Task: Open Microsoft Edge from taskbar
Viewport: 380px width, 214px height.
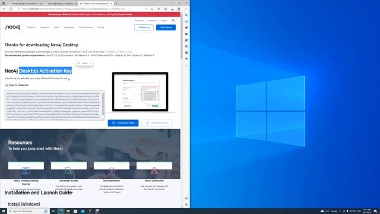Action: 61,211
